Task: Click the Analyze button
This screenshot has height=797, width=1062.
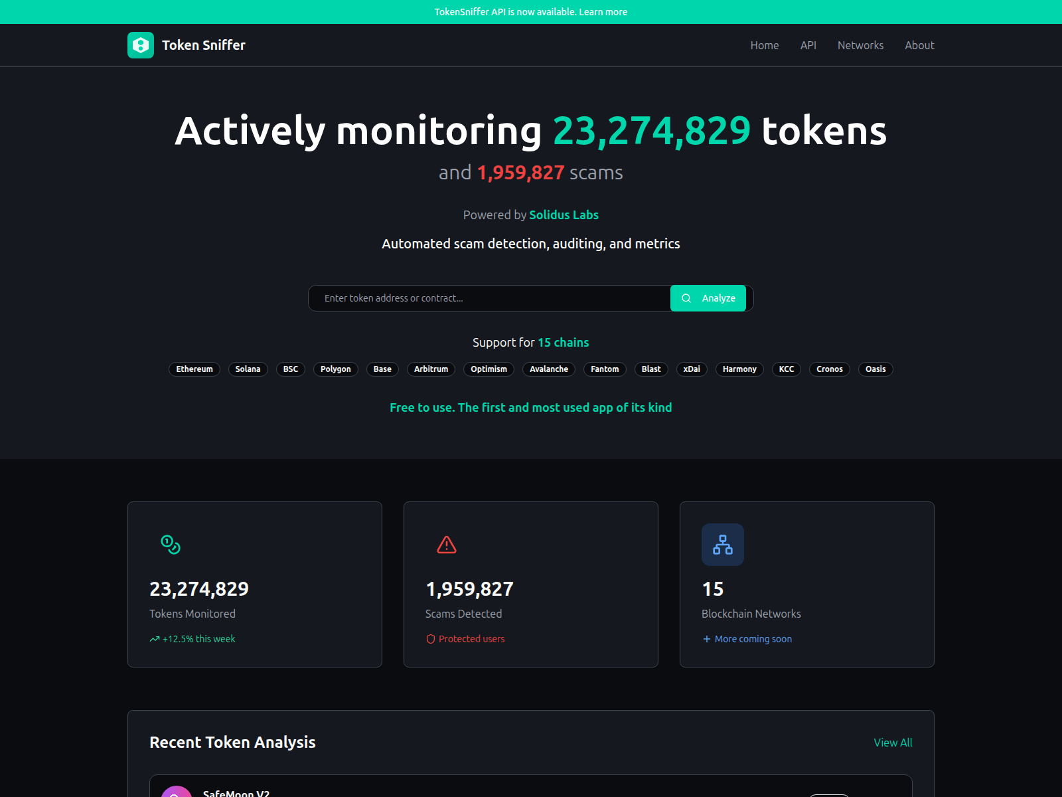Action: pyautogui.click(x=708, y=298)
